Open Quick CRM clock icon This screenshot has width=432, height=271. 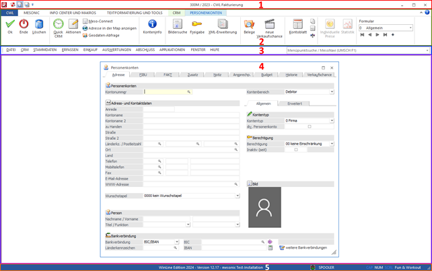tap(59, 26)
